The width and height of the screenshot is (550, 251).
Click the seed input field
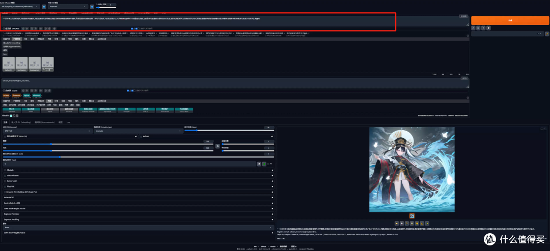tap(129, 164)
